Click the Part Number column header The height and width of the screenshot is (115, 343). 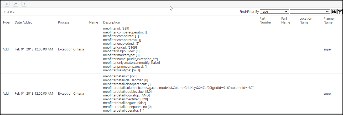tap(266, 20)
